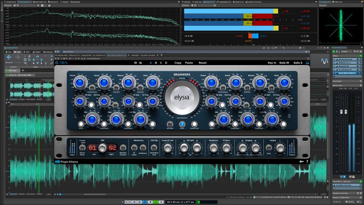364x205 pixels.
Task: Open the Process ribbon tab
Action: pos(48,52)
